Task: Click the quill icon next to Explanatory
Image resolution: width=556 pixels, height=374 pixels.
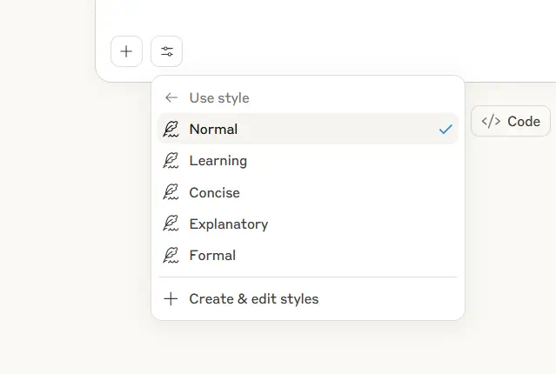Action: [171, 224]
